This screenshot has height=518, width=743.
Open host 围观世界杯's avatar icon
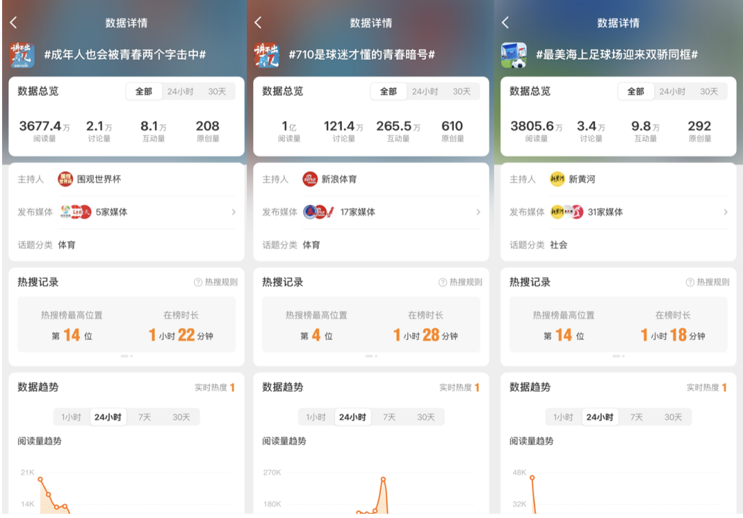pos(65,179)
